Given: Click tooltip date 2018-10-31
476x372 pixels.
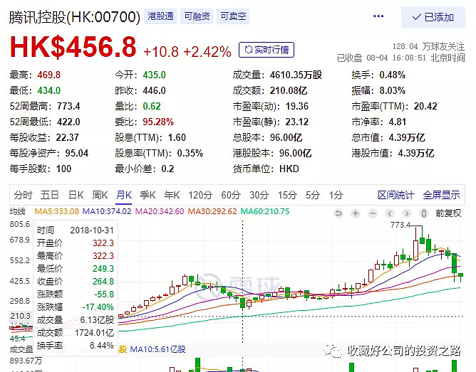Looking at the screenshot, I should [92, 230].
